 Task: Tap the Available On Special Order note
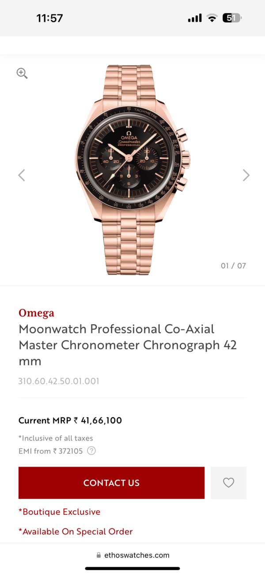(76, 531)
